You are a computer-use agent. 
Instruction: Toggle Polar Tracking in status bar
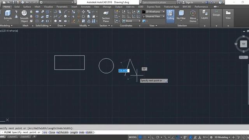158,137
